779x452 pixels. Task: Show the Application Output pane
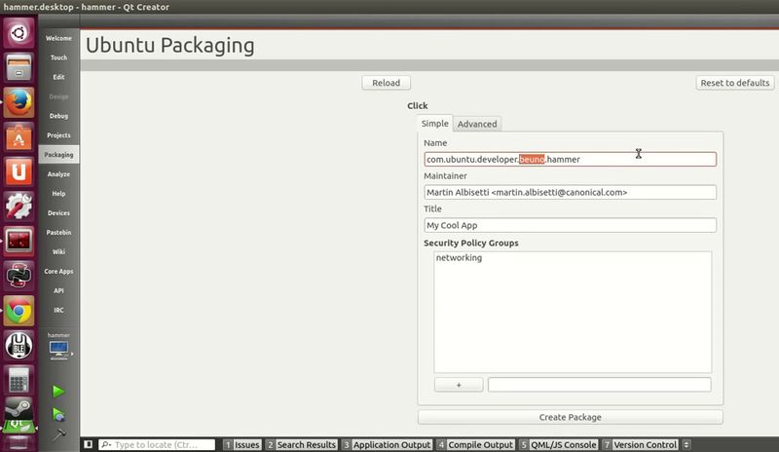[x=387, y=444]
